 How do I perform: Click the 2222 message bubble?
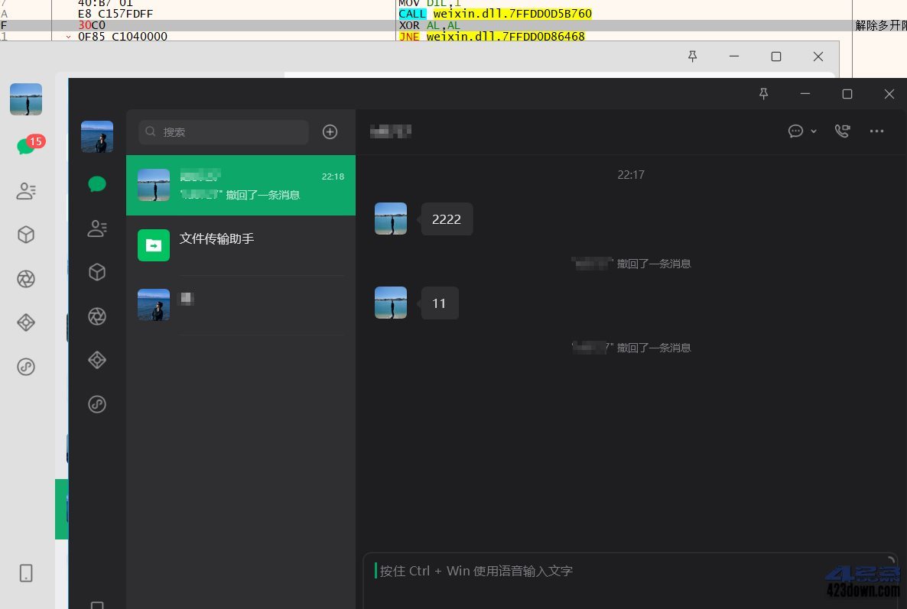447,219
